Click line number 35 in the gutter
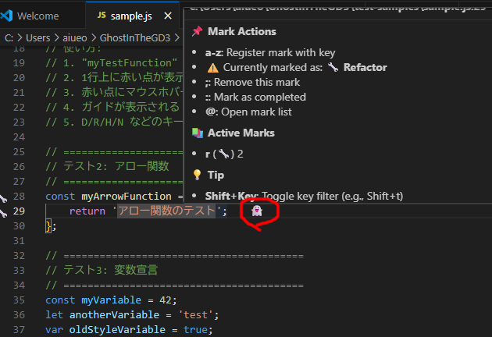The height and width of the screenshot is (337, 492). click(x=19, y=300)
